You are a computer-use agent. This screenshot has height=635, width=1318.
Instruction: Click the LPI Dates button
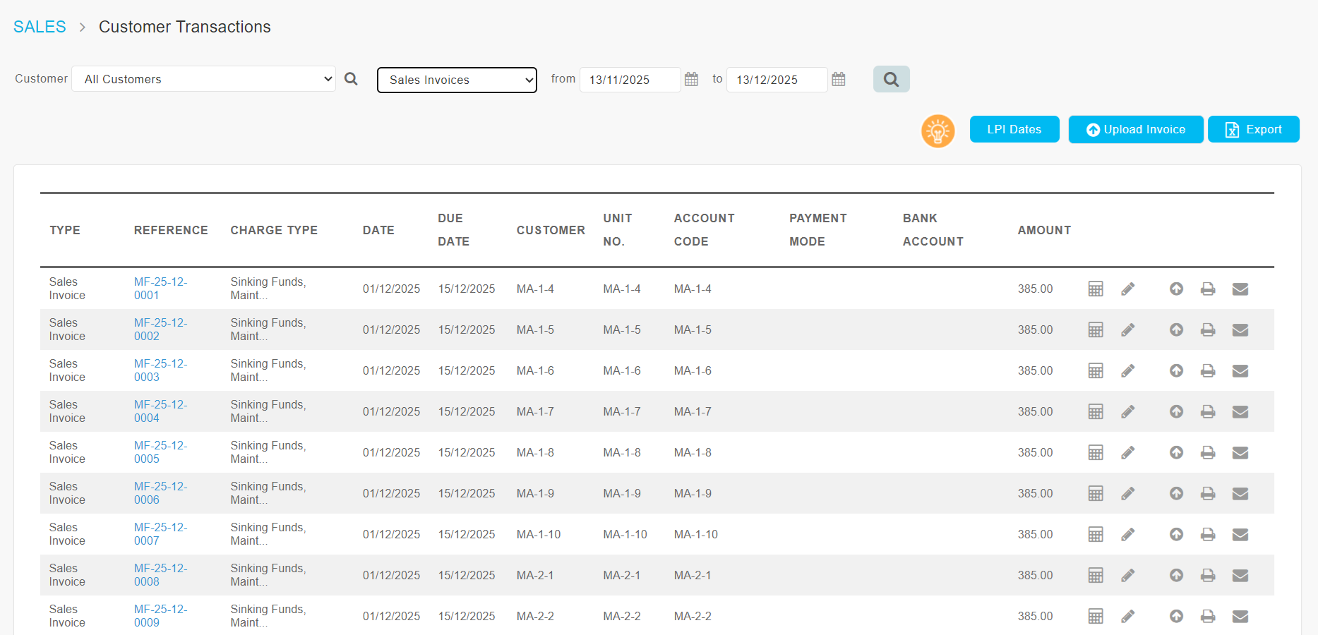tap(1014, 129)
